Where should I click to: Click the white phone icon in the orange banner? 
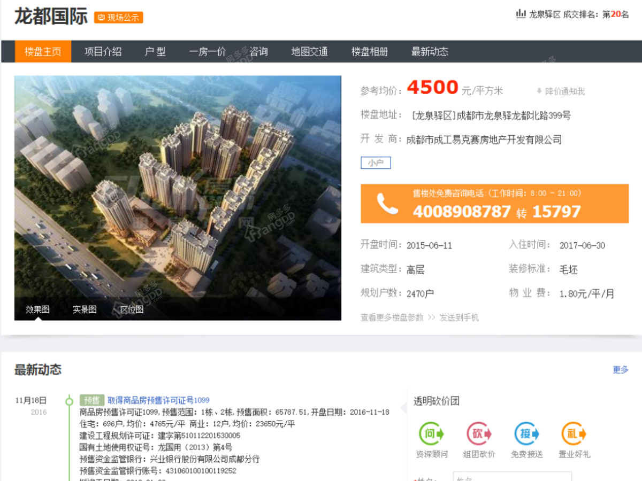387,204
